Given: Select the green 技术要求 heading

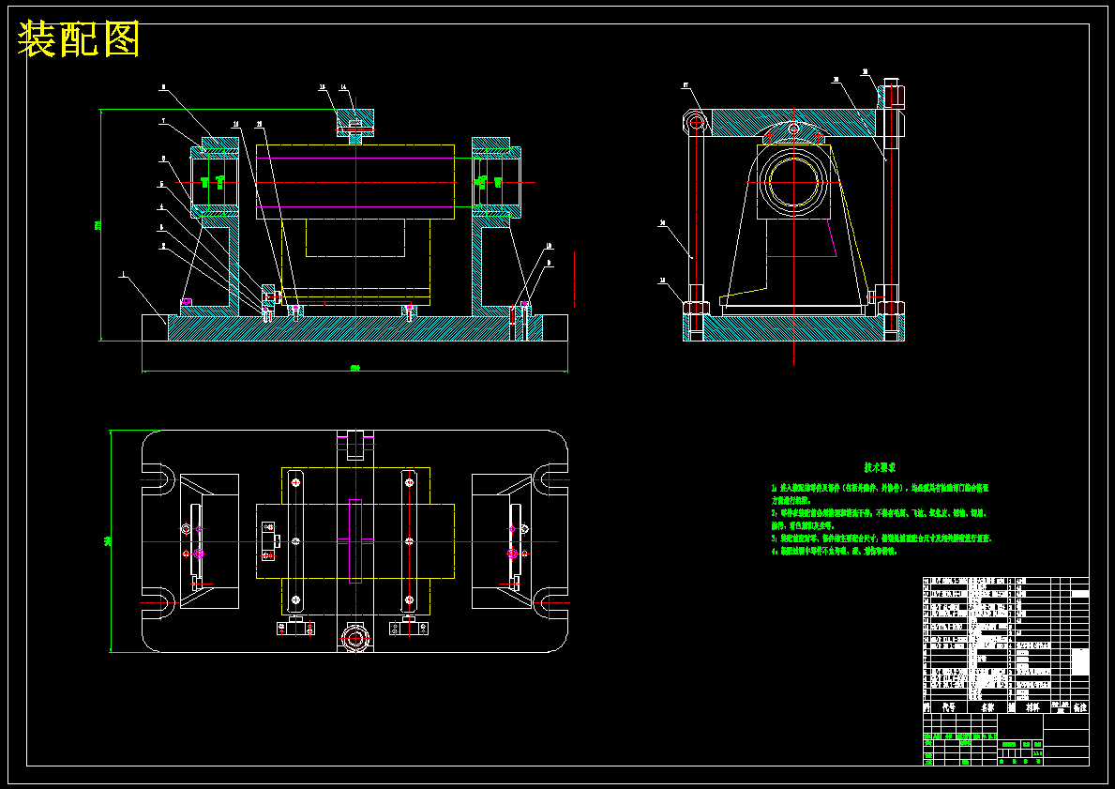Looking at the screenshot, I should [880, 467].
